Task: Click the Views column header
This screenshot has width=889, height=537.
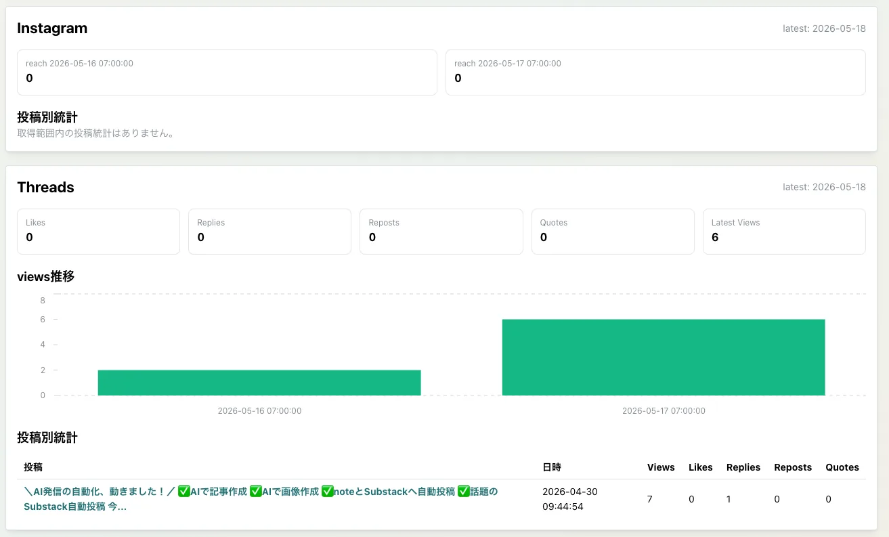Action: pyautogui.click(x=661, y=467)
